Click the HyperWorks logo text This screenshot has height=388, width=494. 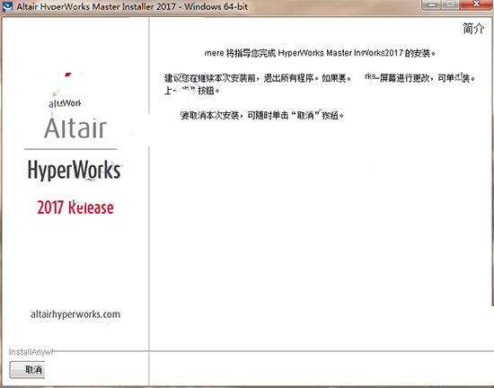point(74,170)
